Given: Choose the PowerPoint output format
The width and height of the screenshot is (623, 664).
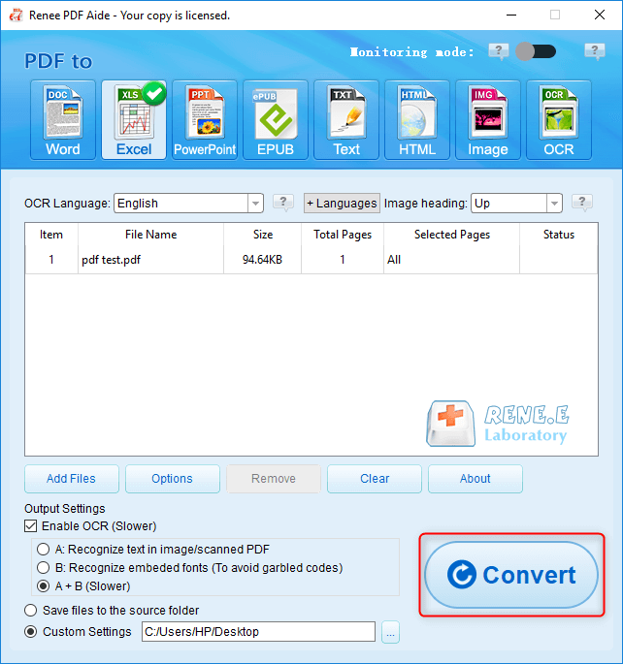Looking at the screenshot, I should (205, 120).
